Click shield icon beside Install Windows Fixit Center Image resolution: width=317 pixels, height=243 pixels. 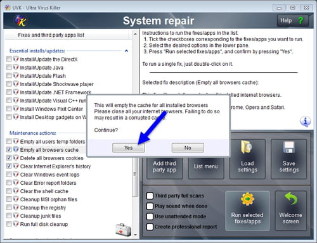coord(16,109)
